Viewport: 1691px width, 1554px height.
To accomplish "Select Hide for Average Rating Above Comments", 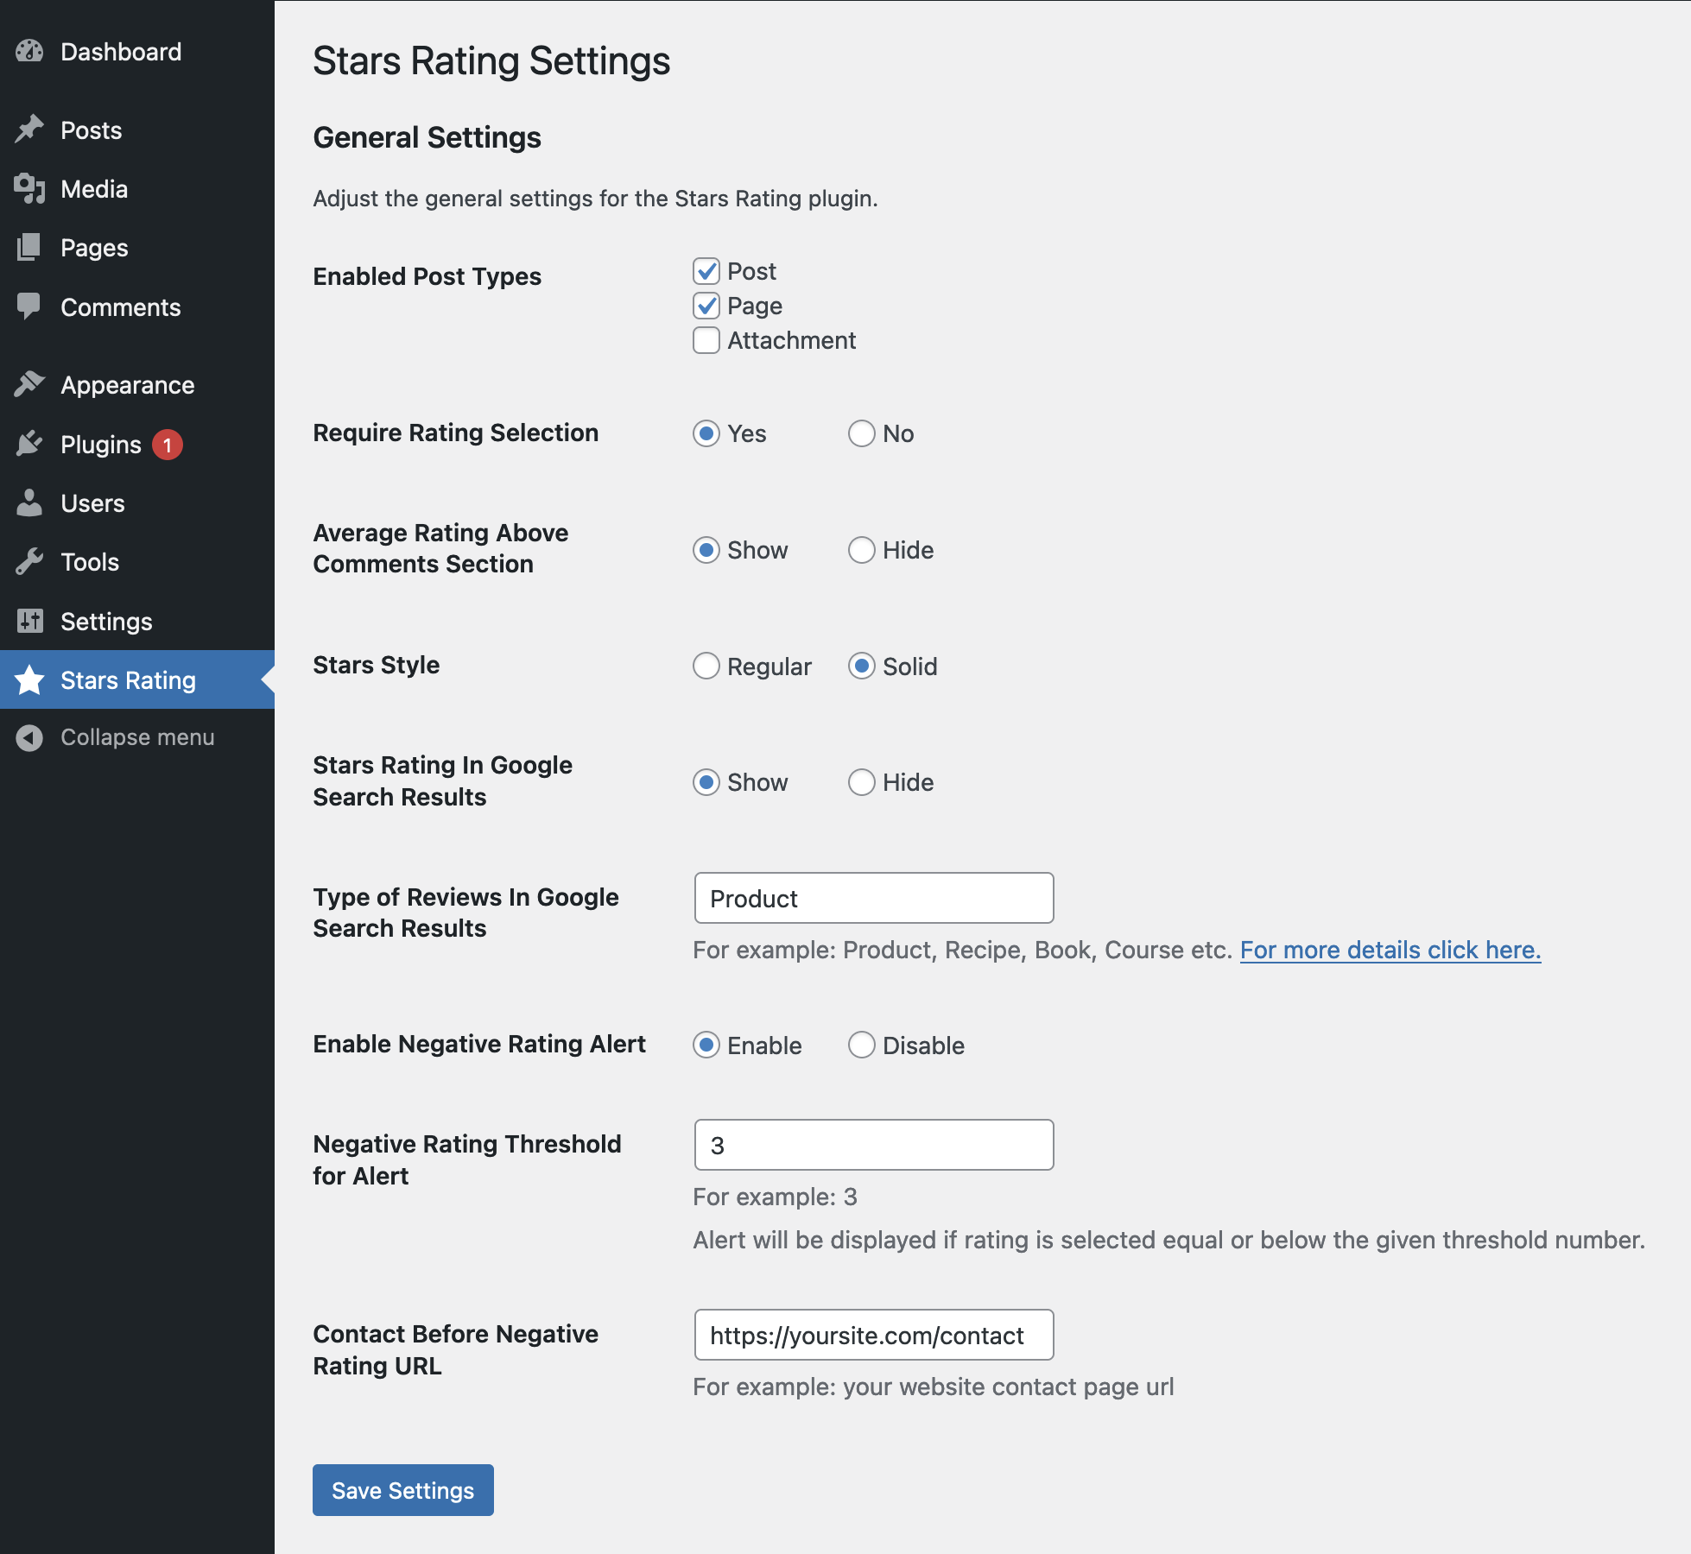I will click(x=862, y=550).
